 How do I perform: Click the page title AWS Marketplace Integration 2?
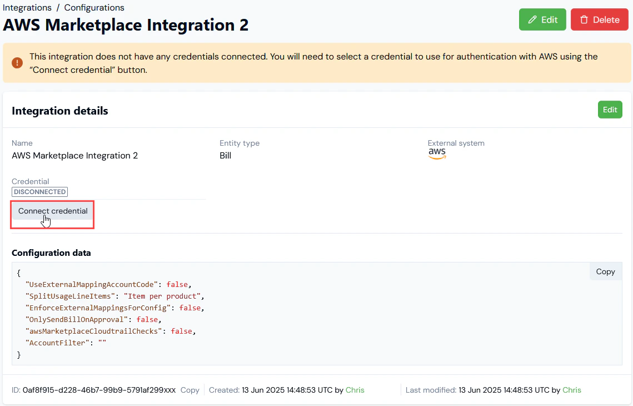(126, 25)
